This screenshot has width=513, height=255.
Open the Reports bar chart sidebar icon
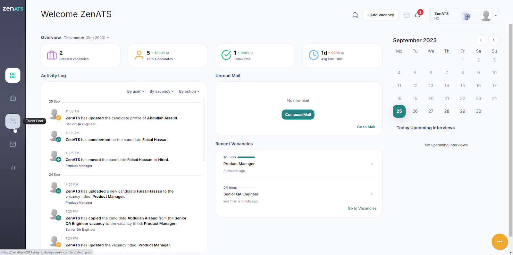point(13,167)
